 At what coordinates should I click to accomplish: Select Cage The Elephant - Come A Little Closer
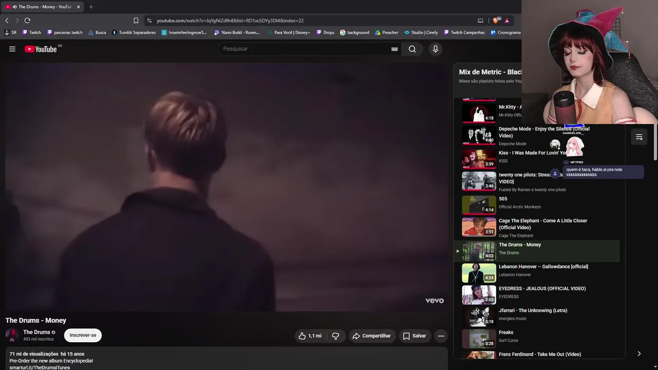coord(543,224)
